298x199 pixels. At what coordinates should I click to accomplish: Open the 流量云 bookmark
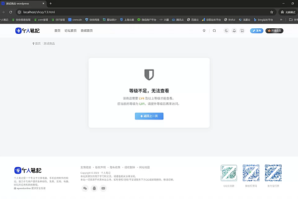pos(244,19)
